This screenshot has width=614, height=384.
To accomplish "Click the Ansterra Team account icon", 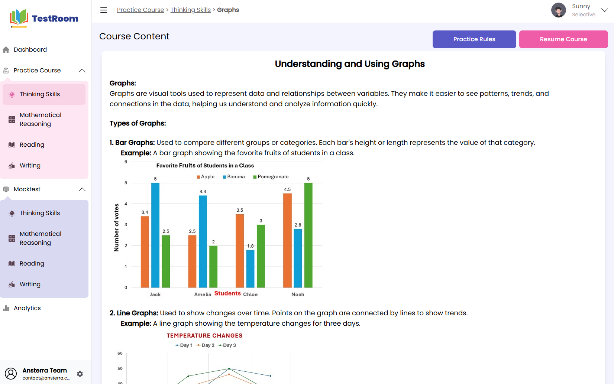I will pyautogui.click(x=11, y=374).
